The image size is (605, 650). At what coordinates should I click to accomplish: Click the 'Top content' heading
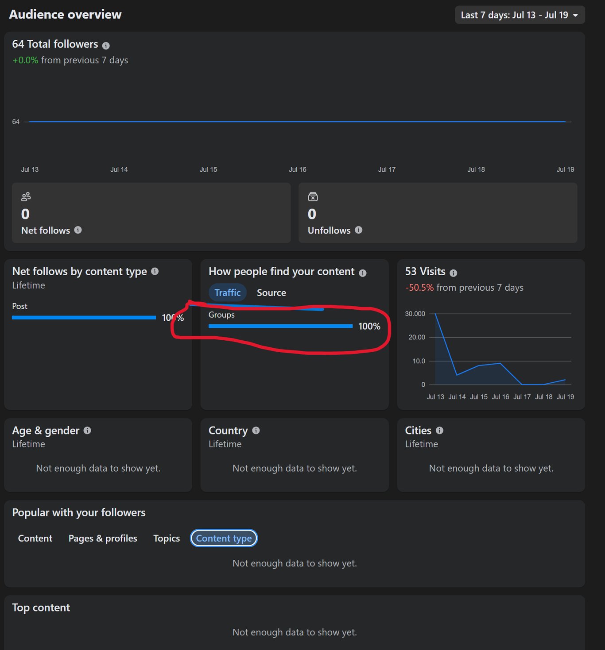[x=41, y=608]
